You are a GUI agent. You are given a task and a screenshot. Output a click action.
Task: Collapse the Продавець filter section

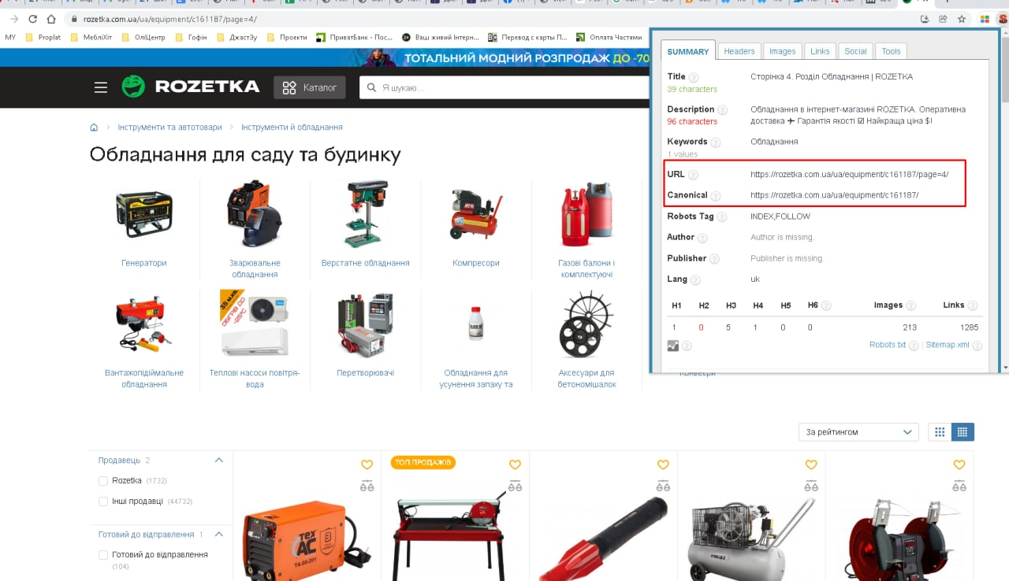coord(219,461)
